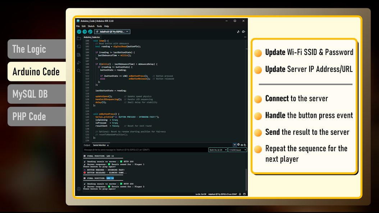Click Handle the button press event text
The width and height of the screenshot is (379, 213).
(x=309, y=115)
